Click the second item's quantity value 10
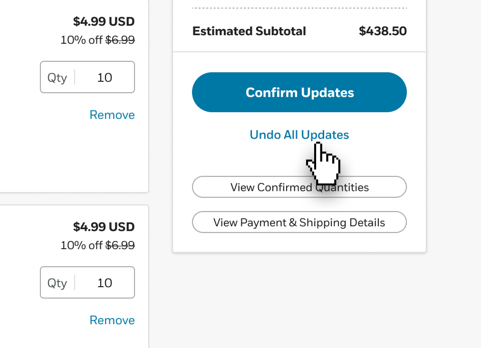481x348 pixels. pos(105,283)
